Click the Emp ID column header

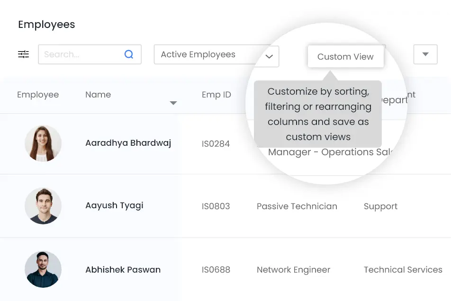coord(216,95)
